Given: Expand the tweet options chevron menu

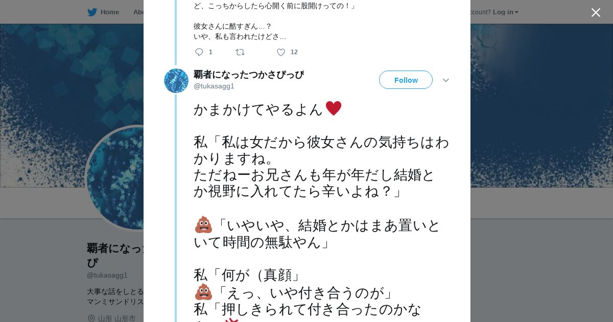Looking at the screenshot, I should [445, 80].
